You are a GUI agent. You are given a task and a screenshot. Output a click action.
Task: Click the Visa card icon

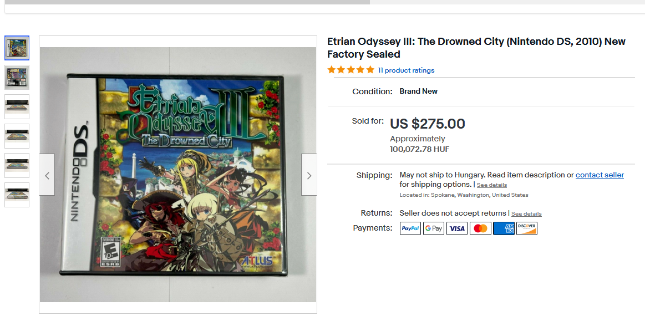click(457, 228)
